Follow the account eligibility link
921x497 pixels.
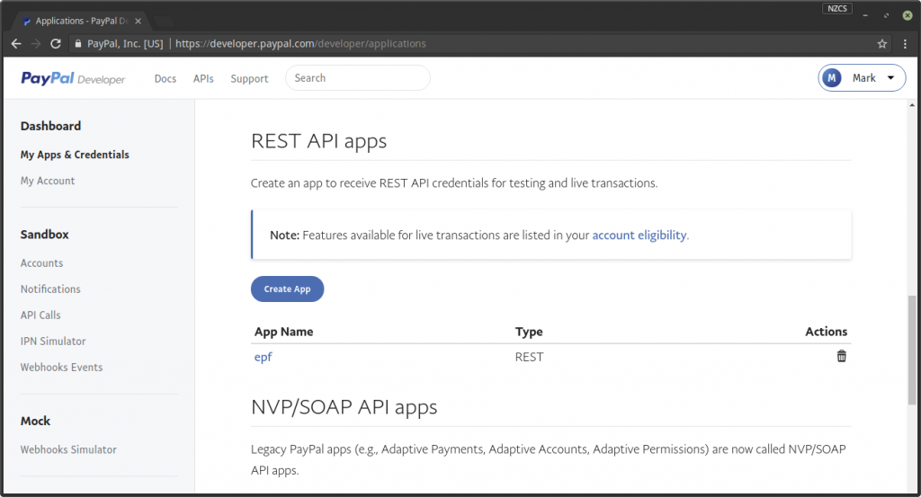click(639, 235)
